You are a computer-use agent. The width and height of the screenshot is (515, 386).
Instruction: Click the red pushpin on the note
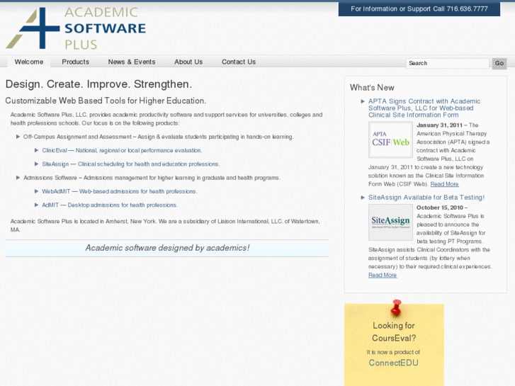396,307
